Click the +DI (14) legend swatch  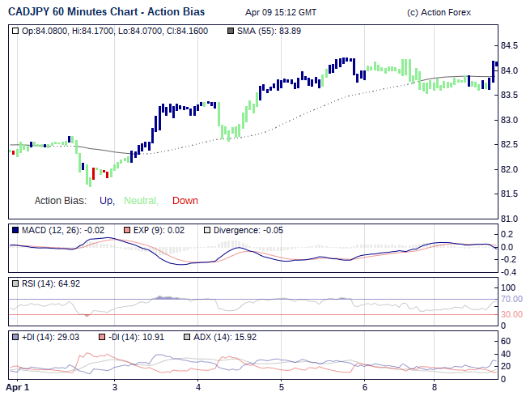click(x=15, y=337)
